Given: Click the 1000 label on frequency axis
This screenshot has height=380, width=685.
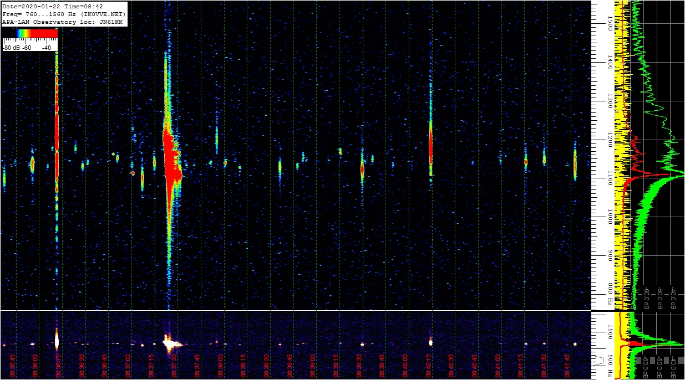Looking at the screenshot, I should point(610,217).
